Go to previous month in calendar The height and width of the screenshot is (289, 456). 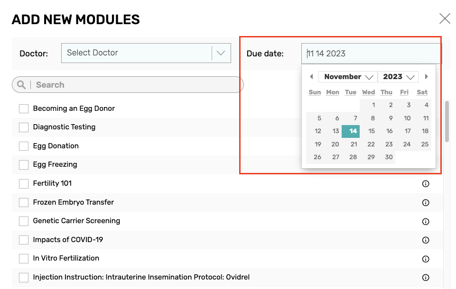point(311,76)
